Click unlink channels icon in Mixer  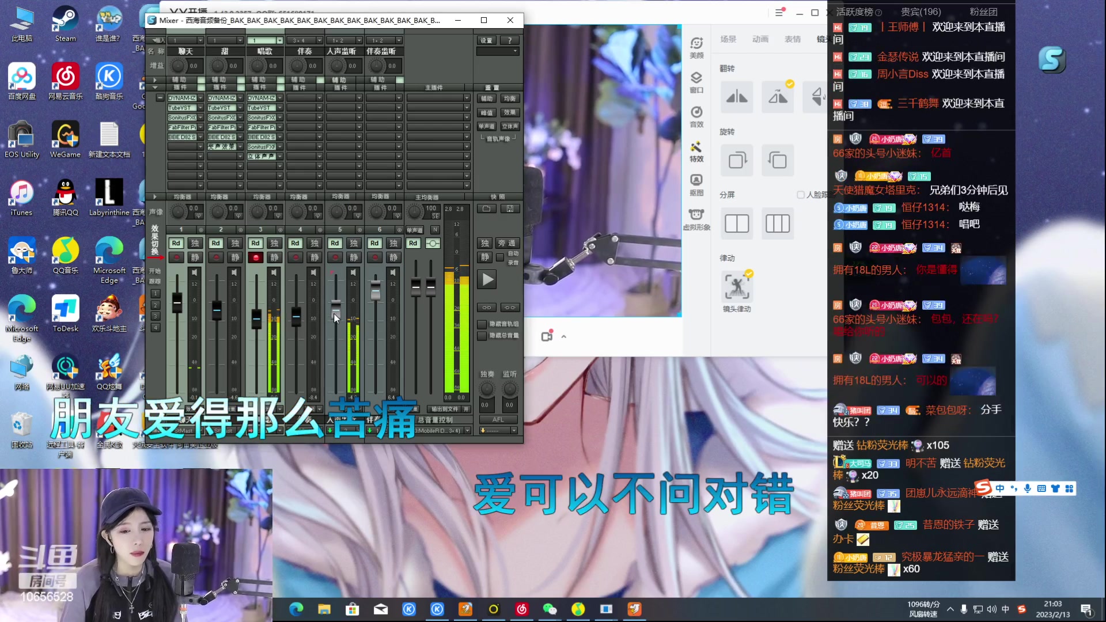(510, 308)
